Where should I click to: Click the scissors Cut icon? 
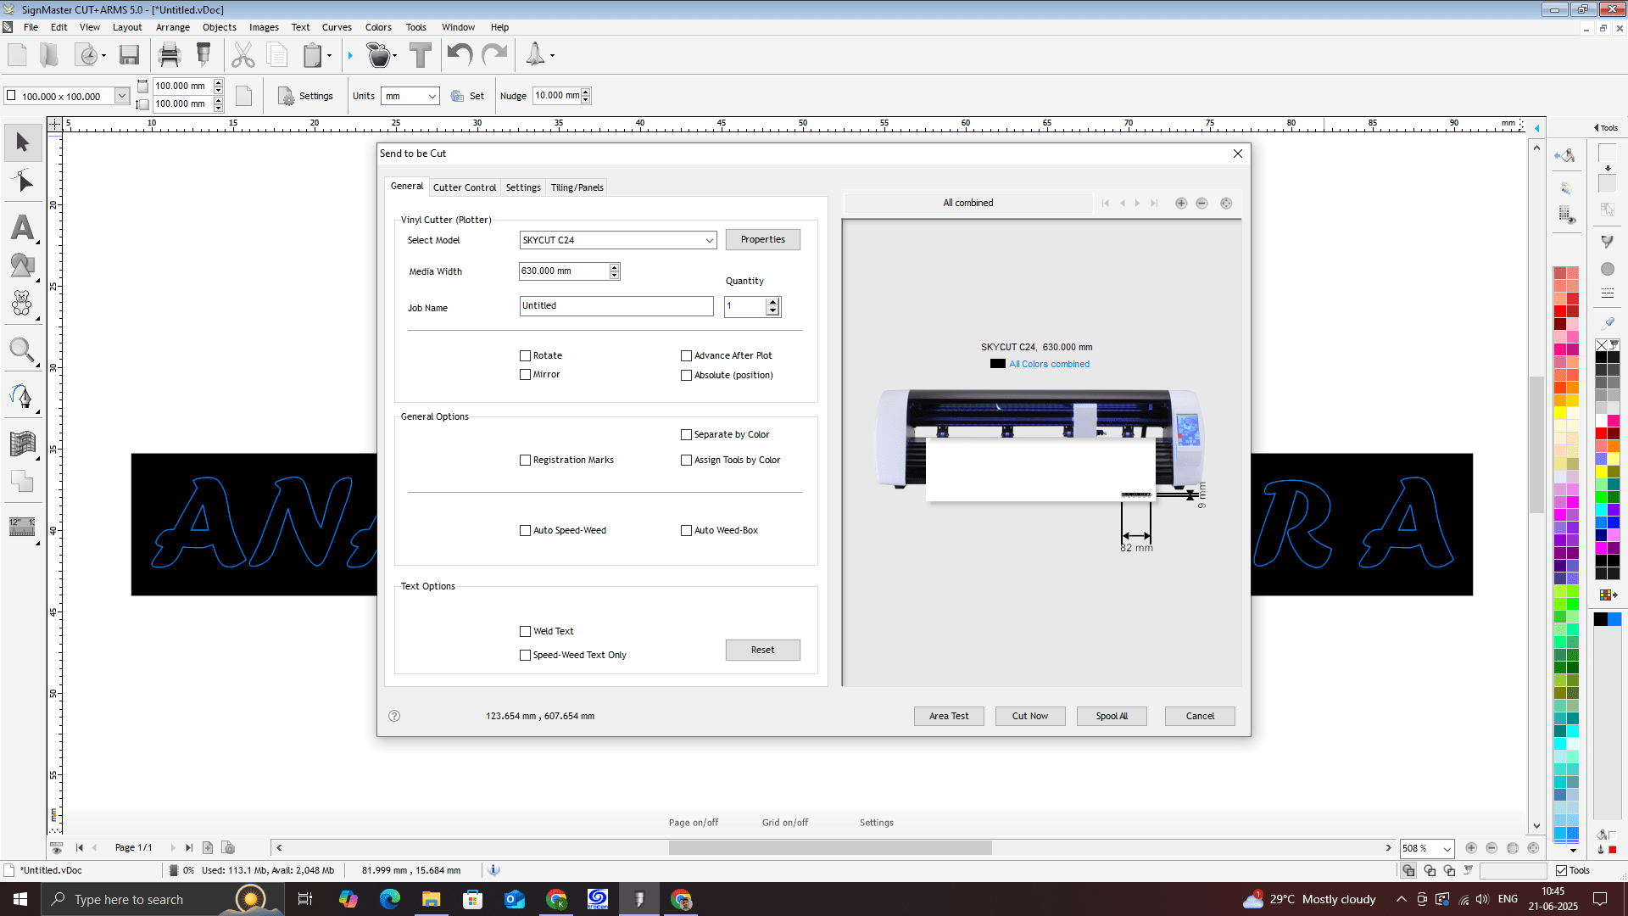click(243, 56)
